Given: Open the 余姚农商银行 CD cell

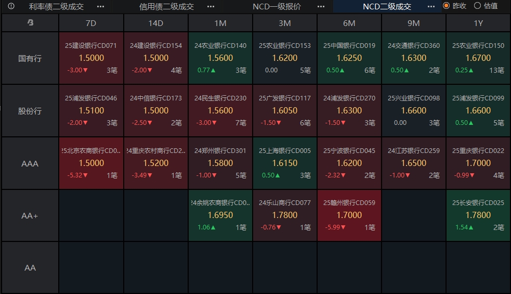Looking at the screenshot, I should 220,215.
